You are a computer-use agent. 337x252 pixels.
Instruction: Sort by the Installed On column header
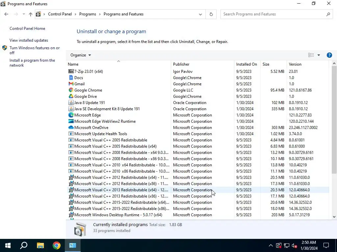tap(247, 64)
